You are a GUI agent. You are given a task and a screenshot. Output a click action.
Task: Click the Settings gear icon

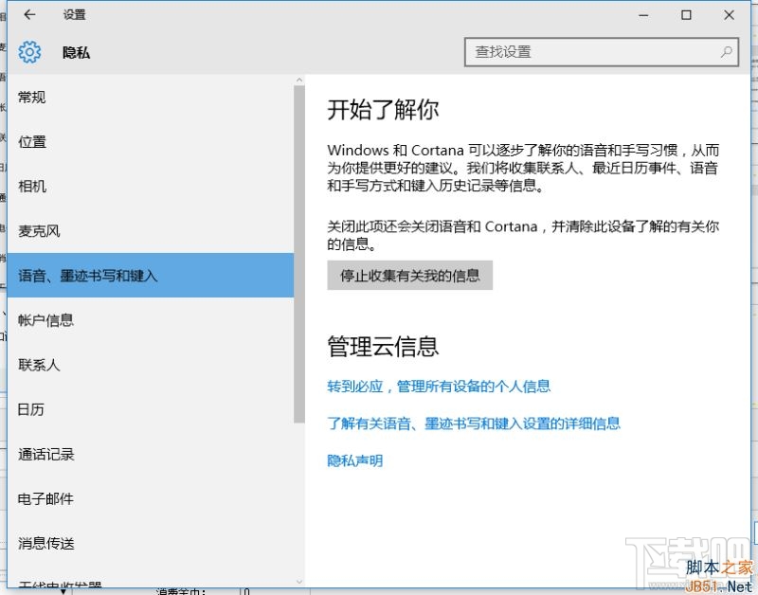click(x=28, y=52)
